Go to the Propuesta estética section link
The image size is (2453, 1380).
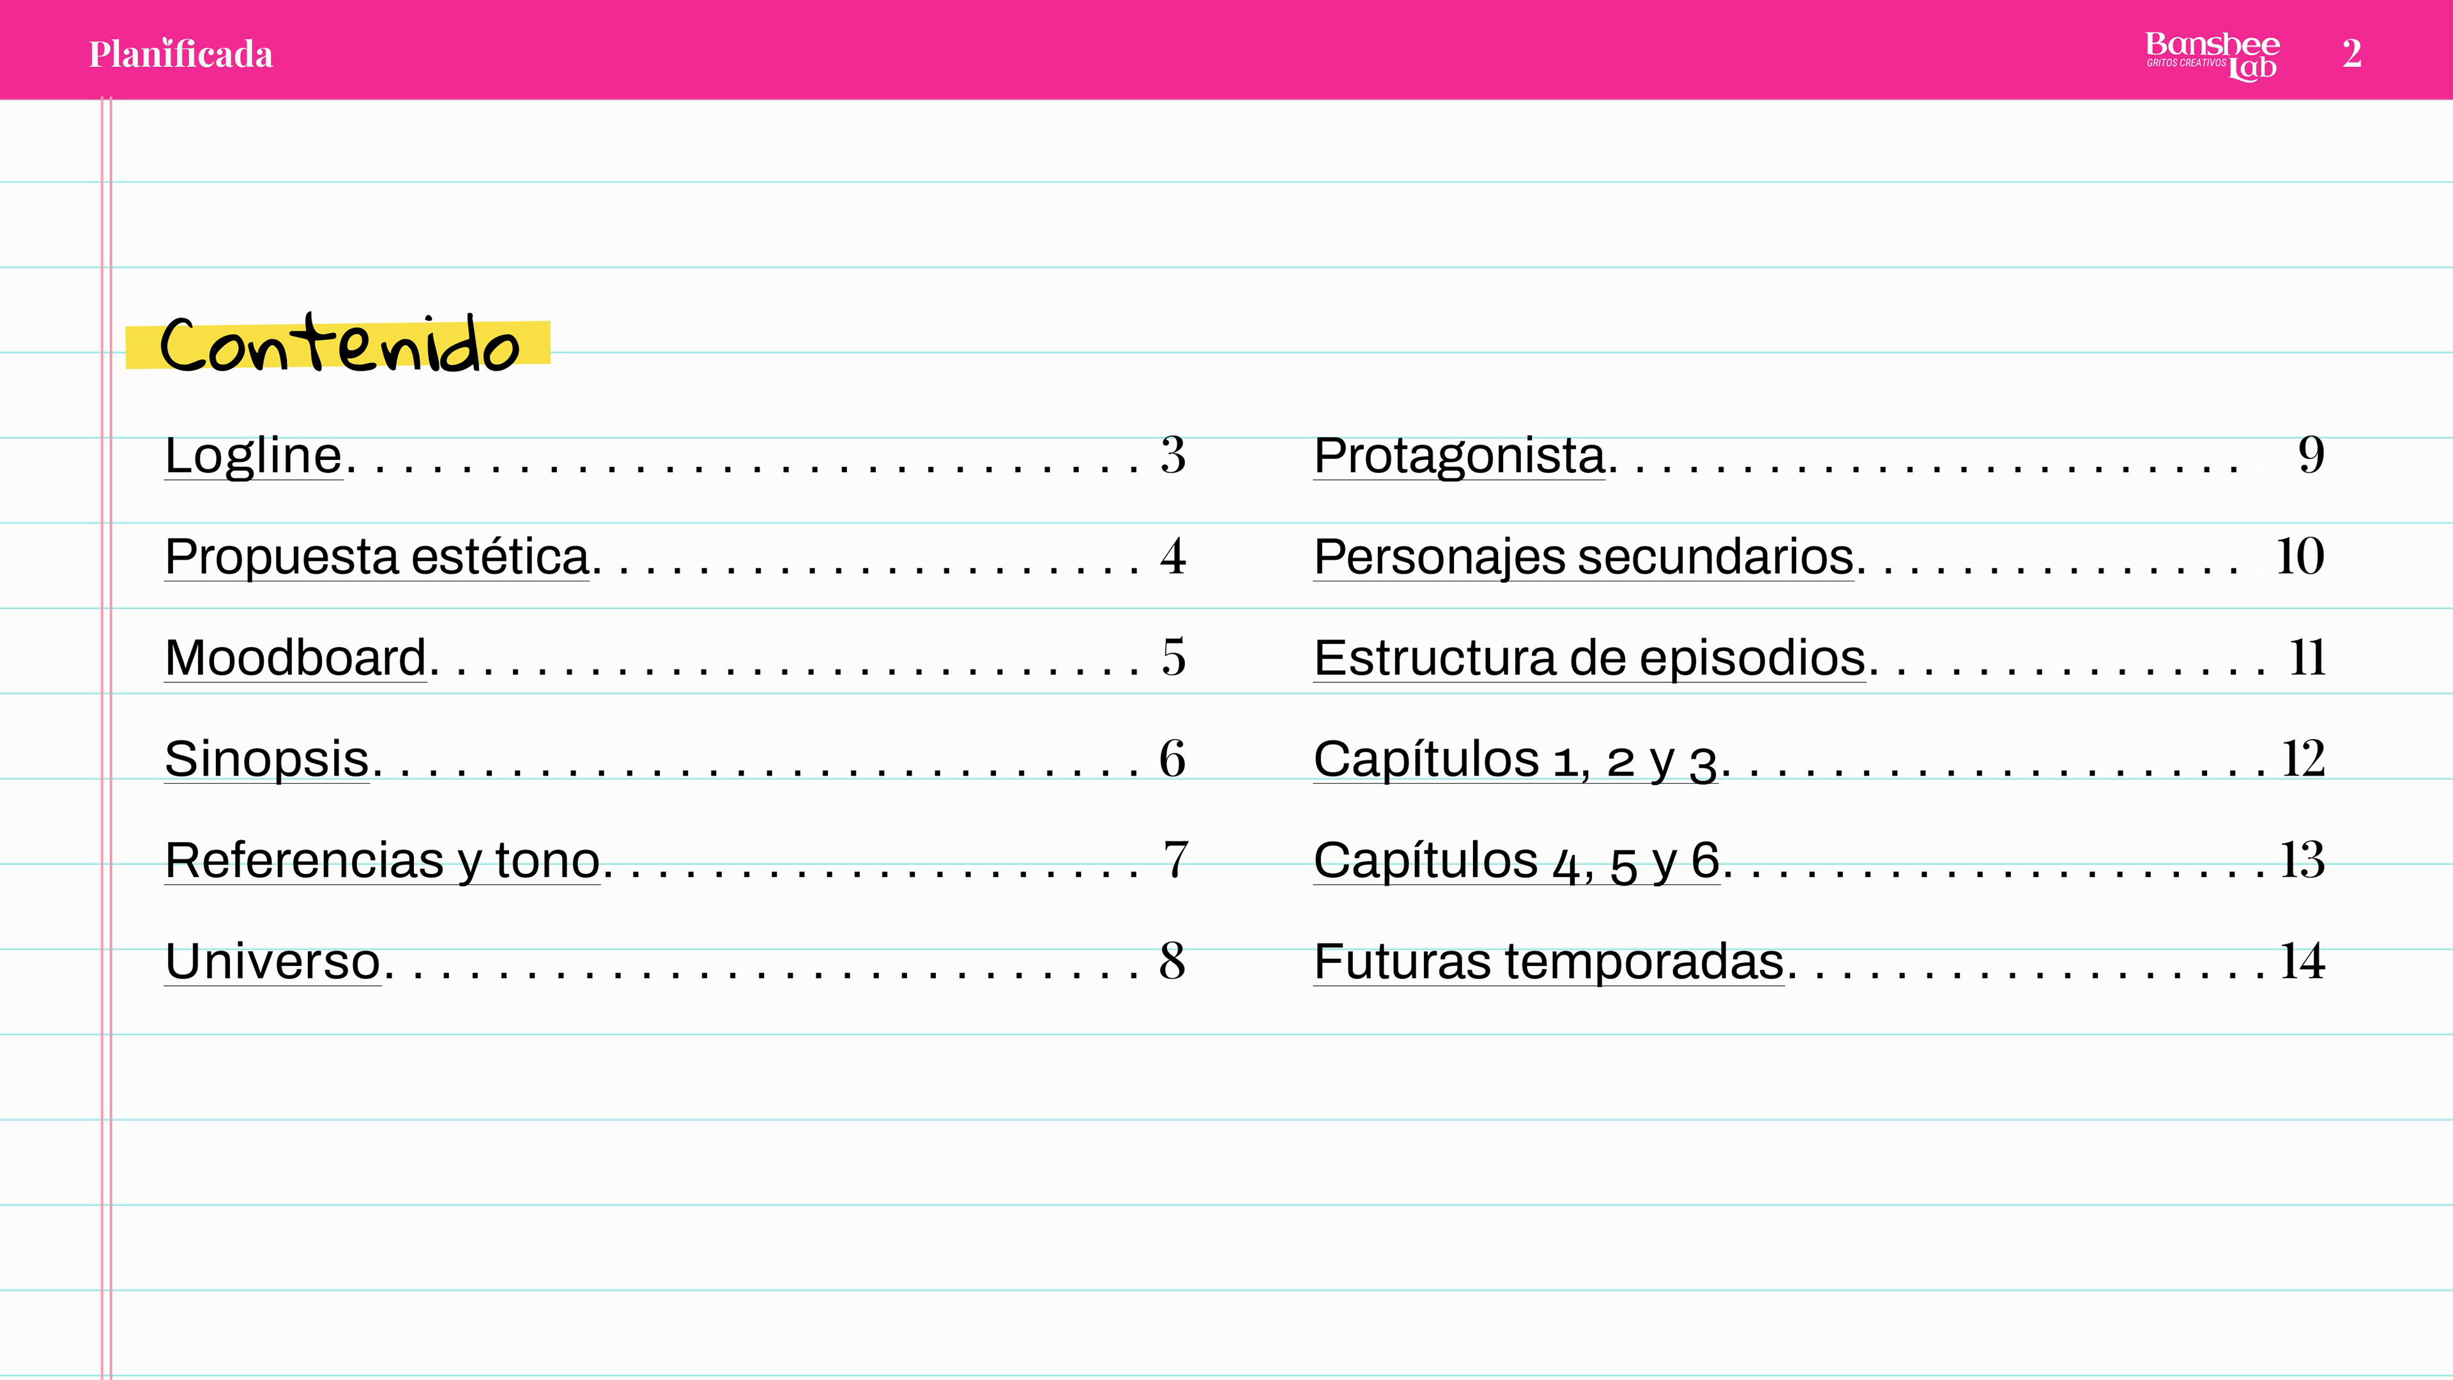click(377, 556)
